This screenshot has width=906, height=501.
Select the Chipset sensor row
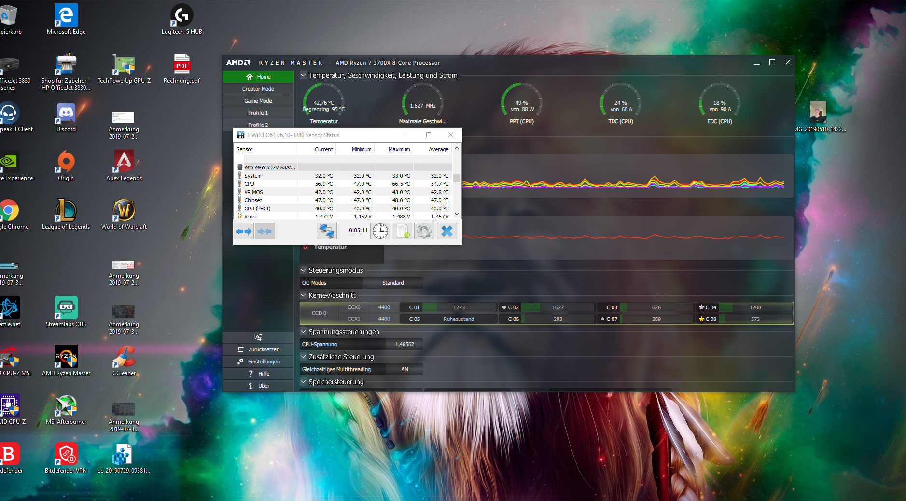343,200
